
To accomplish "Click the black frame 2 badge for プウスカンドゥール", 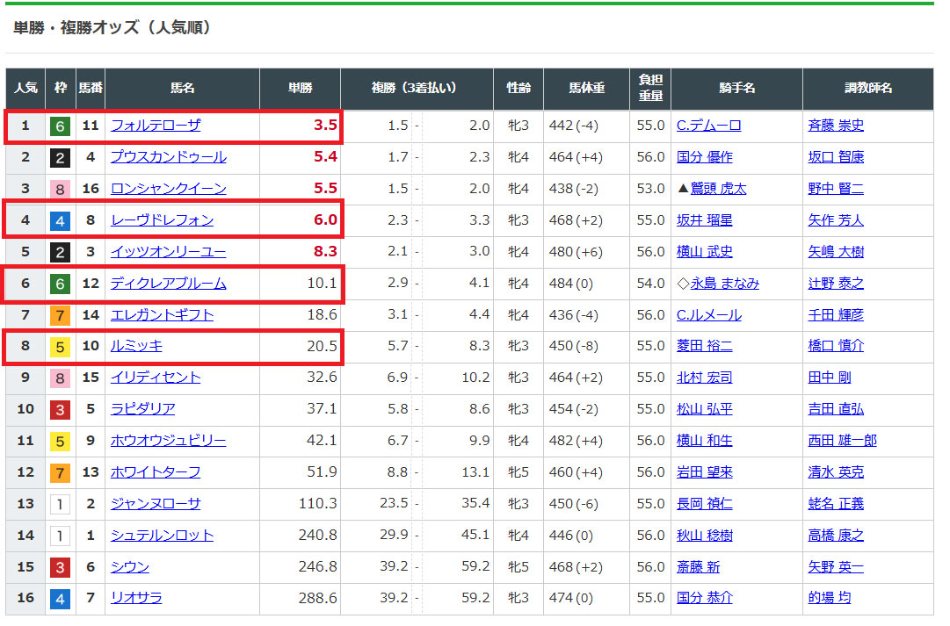I will (60, 157).
